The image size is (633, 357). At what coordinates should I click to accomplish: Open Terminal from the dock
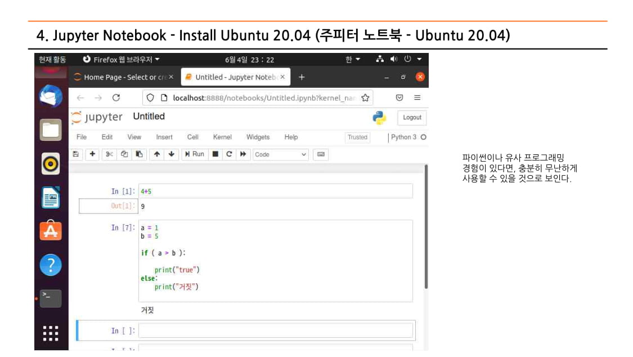[51, 298]
